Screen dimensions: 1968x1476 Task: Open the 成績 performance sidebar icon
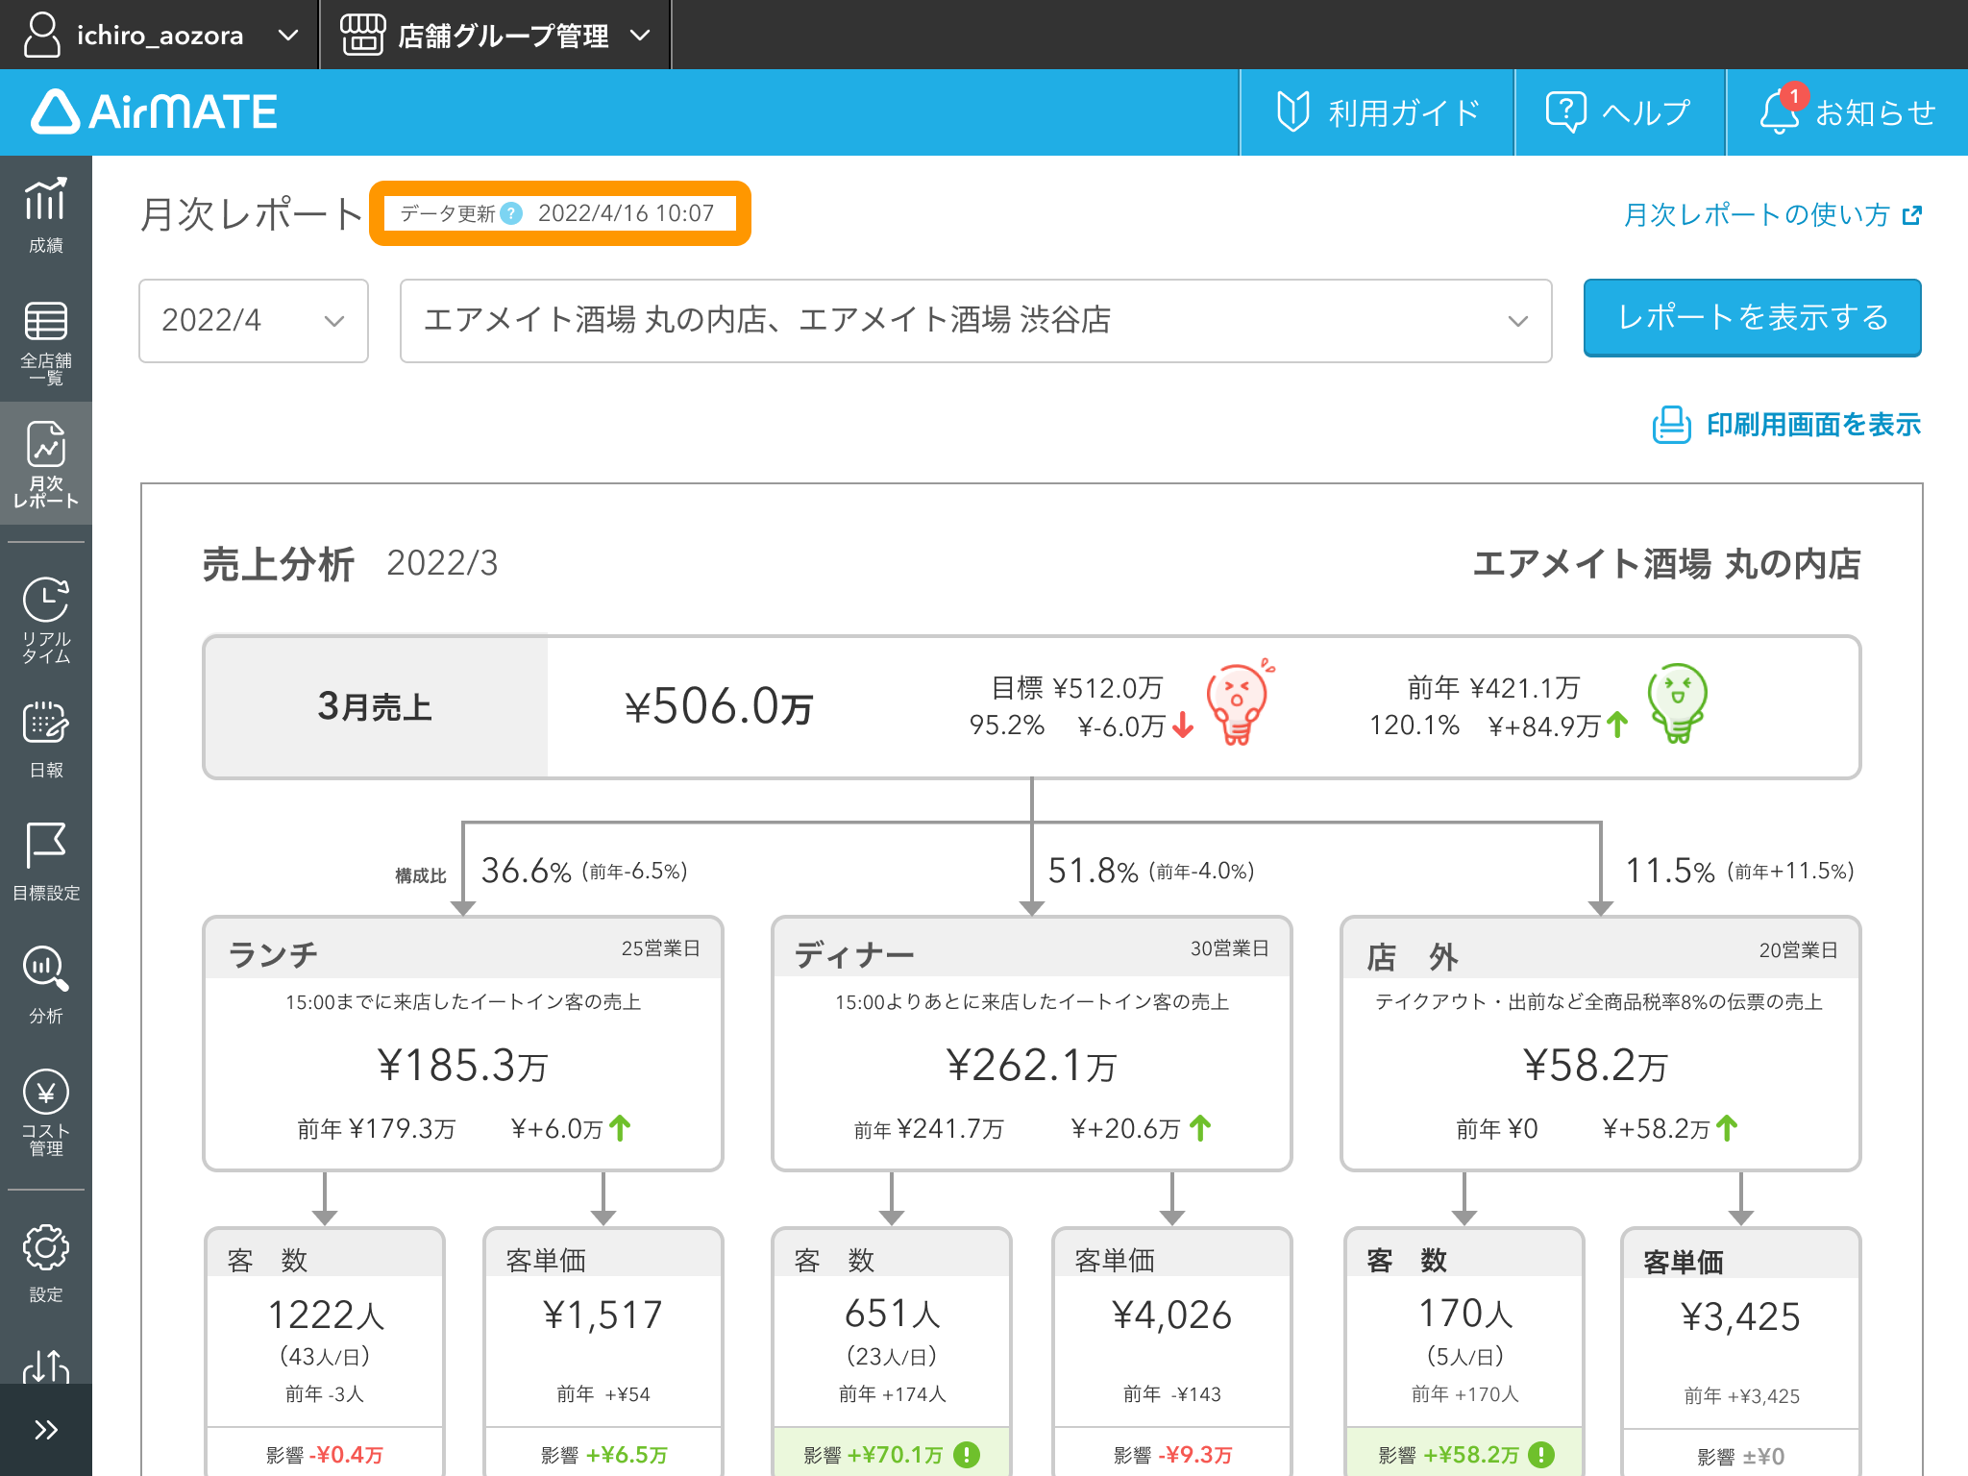coord(45,215)
